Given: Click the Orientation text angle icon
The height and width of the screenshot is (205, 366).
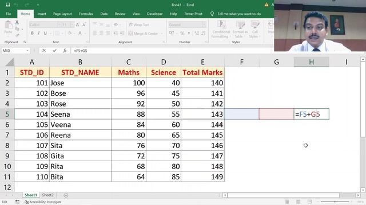Looking at the screenshot, I should (116, 24).
